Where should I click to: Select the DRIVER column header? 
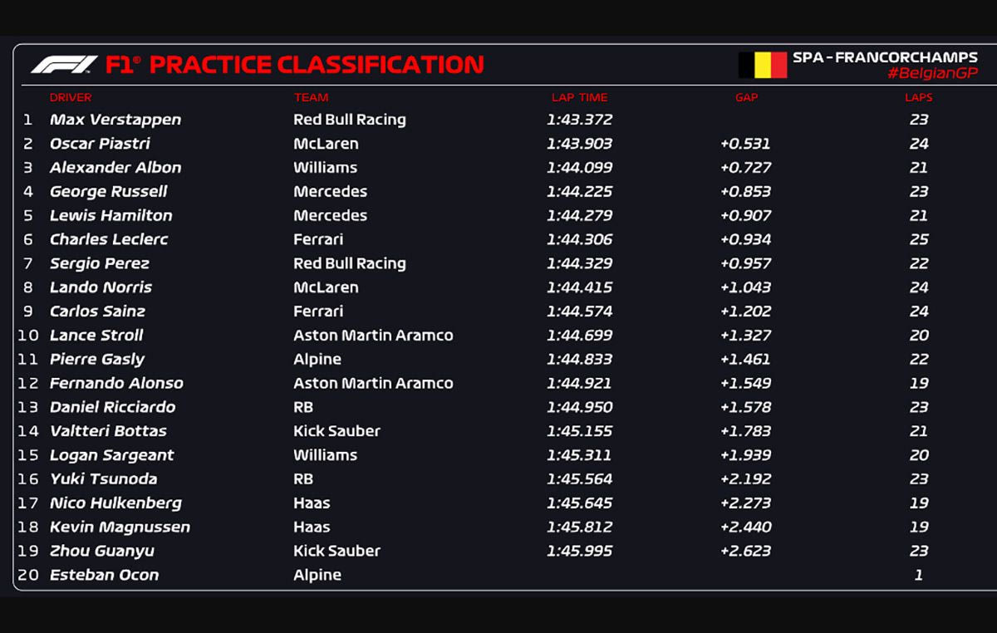click(x=71, y=98)
